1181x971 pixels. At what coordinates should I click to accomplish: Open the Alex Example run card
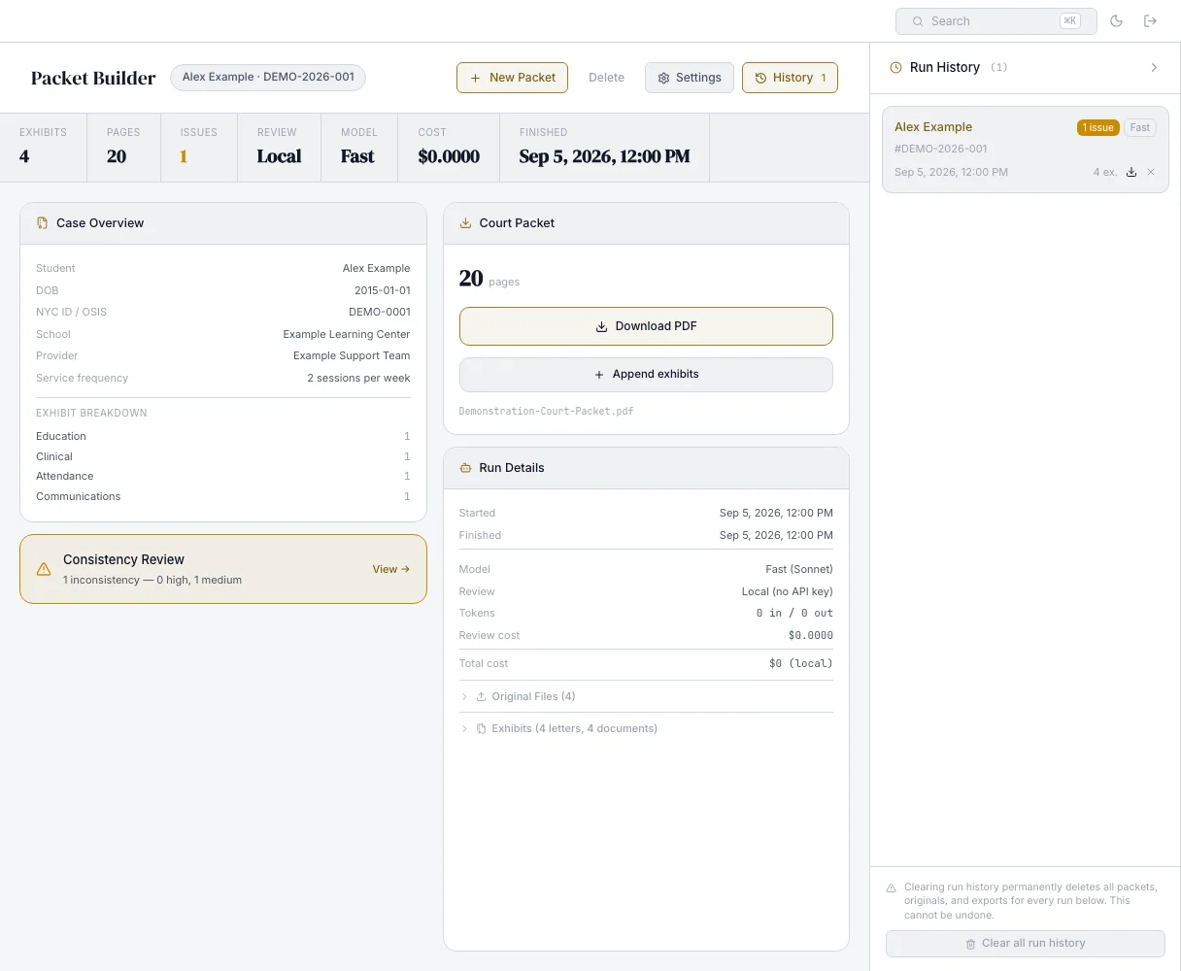pyautogui.click(x=1025, y=150)
